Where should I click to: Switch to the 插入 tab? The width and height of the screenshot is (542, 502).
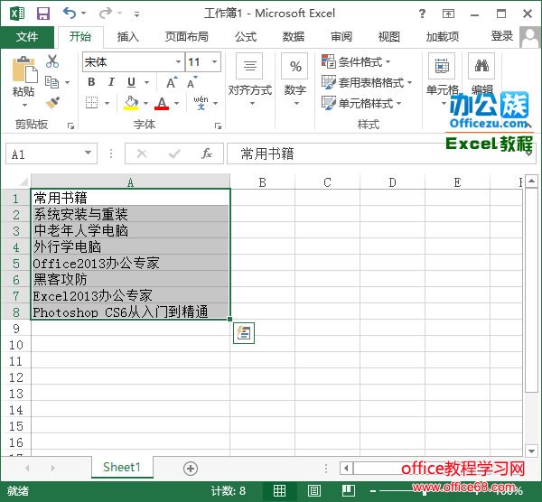(128, 37)
